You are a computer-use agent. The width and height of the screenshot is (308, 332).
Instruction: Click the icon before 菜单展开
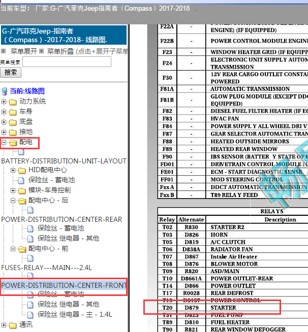[x=4, y=51]
